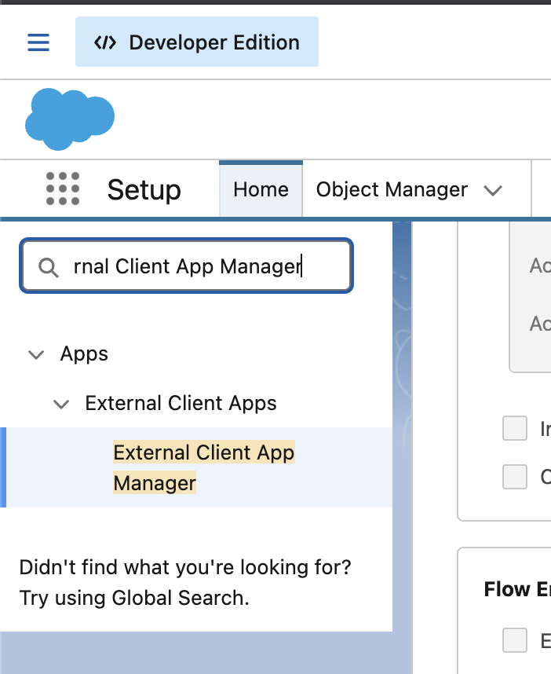Screen dimensions: 551x674
Task: Collapse External Client Apps chevron
Action: [x=61, y=404]
